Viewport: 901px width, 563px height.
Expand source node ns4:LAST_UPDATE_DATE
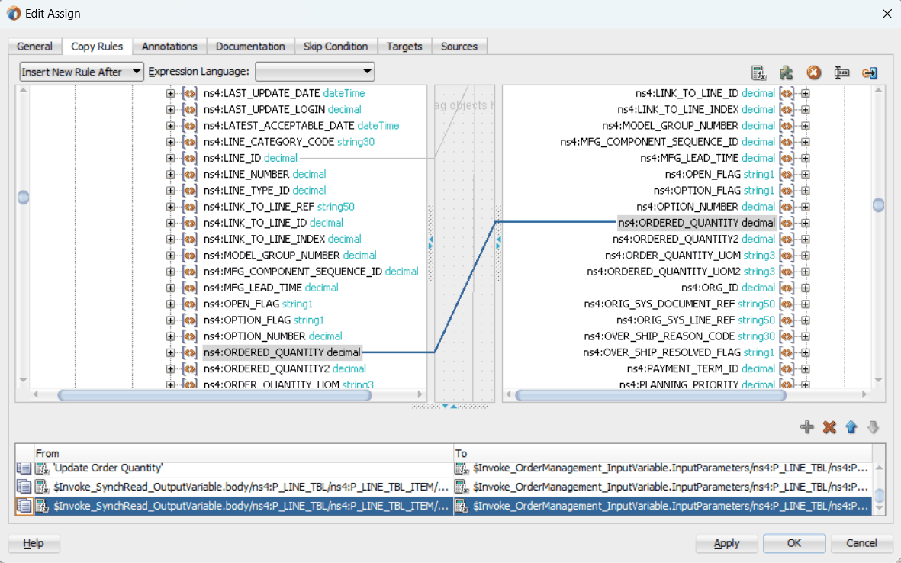point(171,93)
